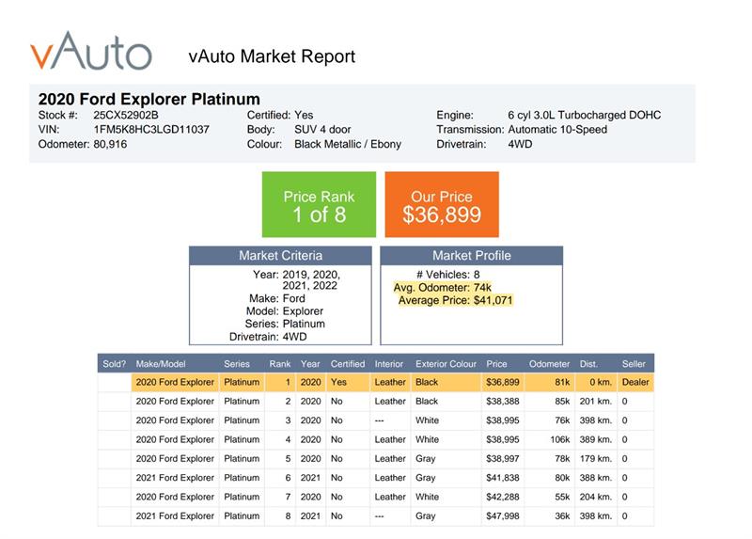Click the 'Market Criteria' panel header
Image resolution: width=752 pixels, height=539 pixels.
point(280,256)
